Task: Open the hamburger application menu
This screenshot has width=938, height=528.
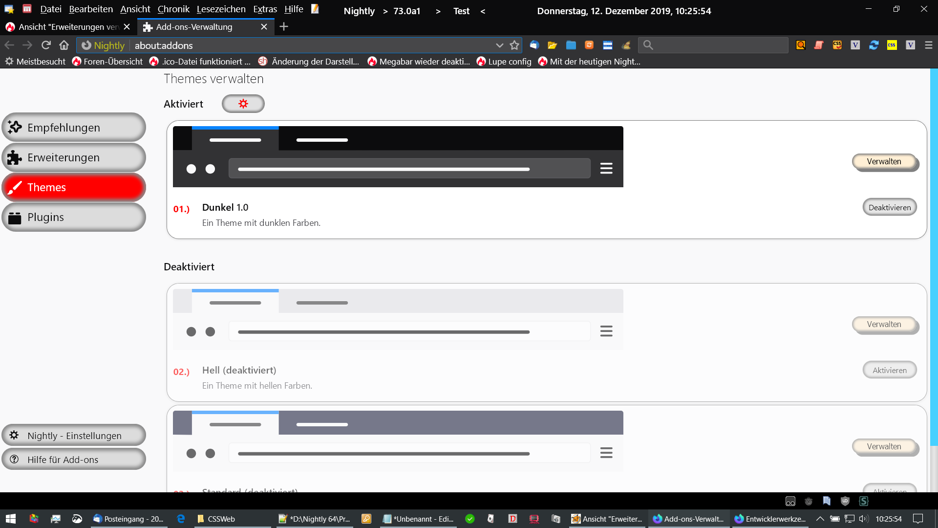Action: tap(929, 45)
